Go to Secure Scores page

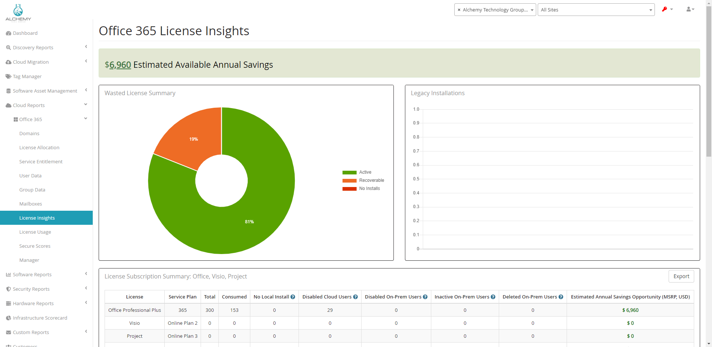tap(35, 246)
